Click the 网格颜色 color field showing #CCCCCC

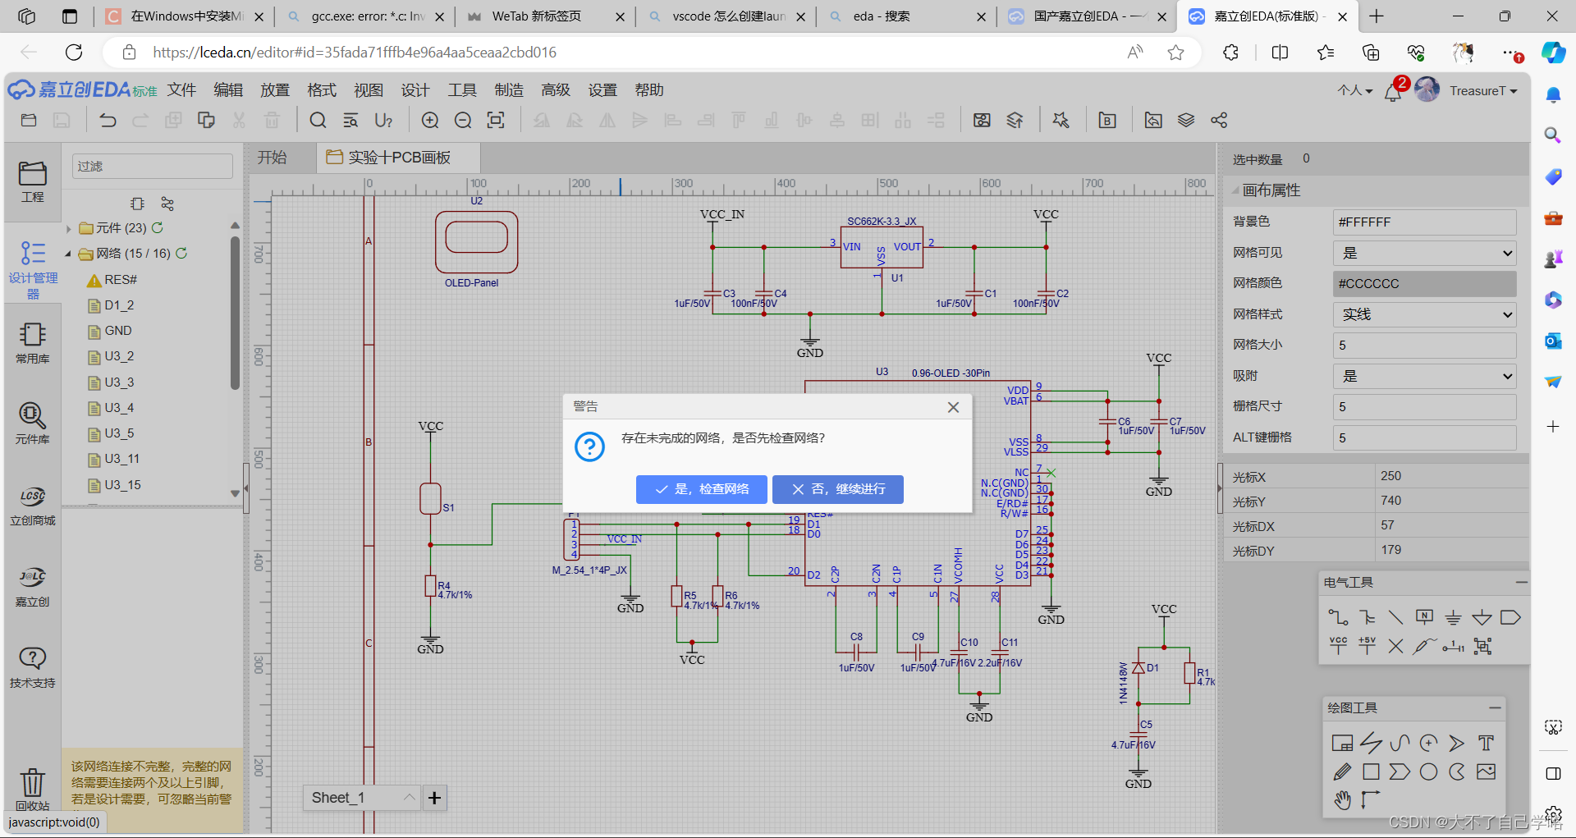(x=1424, y=283)
